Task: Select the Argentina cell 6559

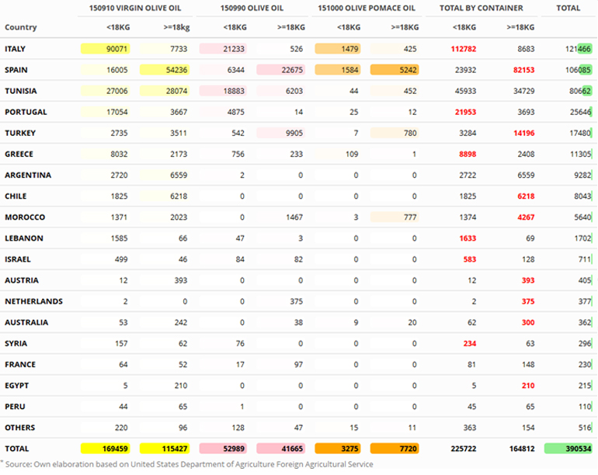Action: click(165, 175)
